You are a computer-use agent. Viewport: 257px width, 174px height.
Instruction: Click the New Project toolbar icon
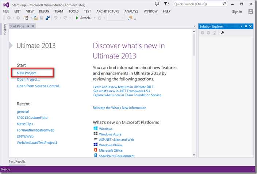click(26, 18)
